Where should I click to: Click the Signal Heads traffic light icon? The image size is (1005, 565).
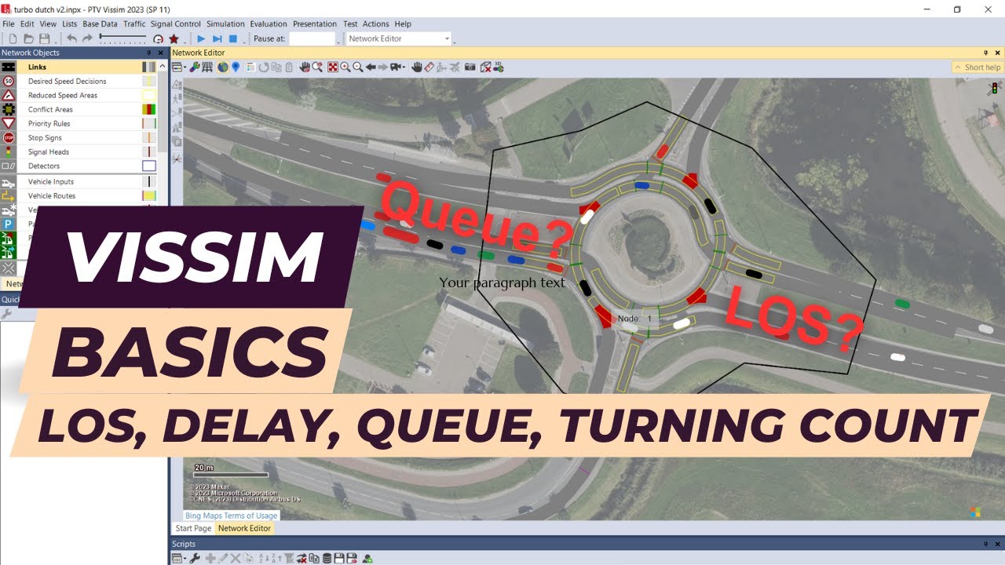(9, 152)
